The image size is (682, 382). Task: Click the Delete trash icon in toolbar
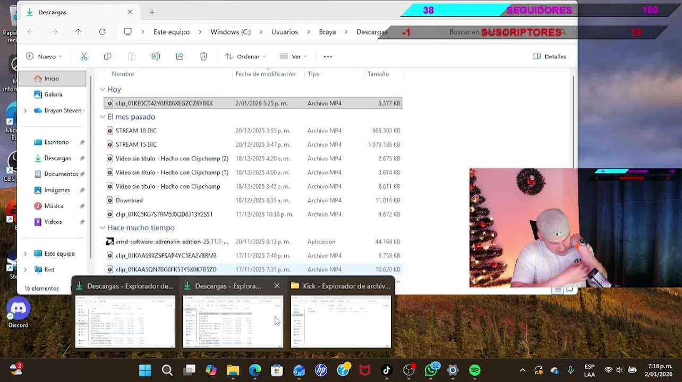click(x=203, y=56)
